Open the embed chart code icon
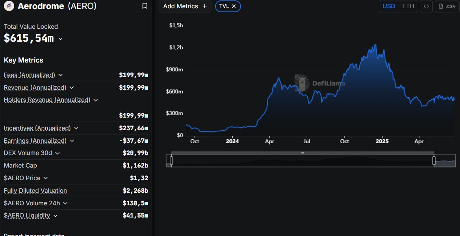This screenshot has height=236, width=460. [x=426, y=6]
